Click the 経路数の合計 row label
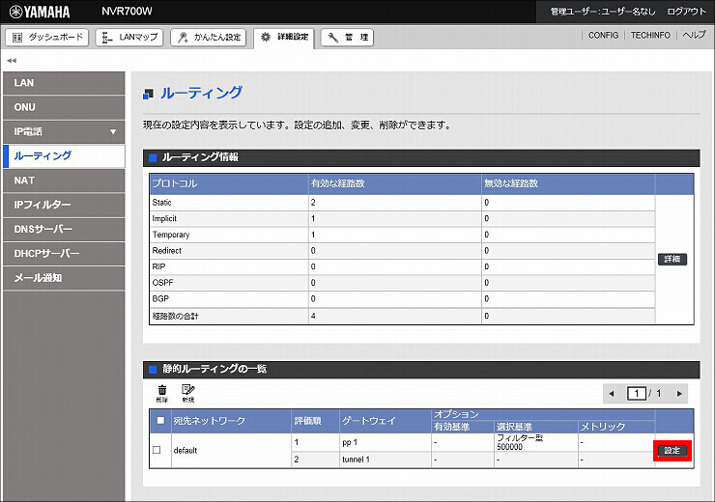This screenshot has height=502, width=715. click(175, 316)
